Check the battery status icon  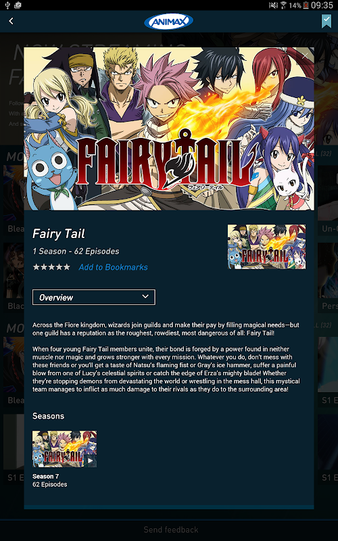pyautogui.click(x=306, y=5)
